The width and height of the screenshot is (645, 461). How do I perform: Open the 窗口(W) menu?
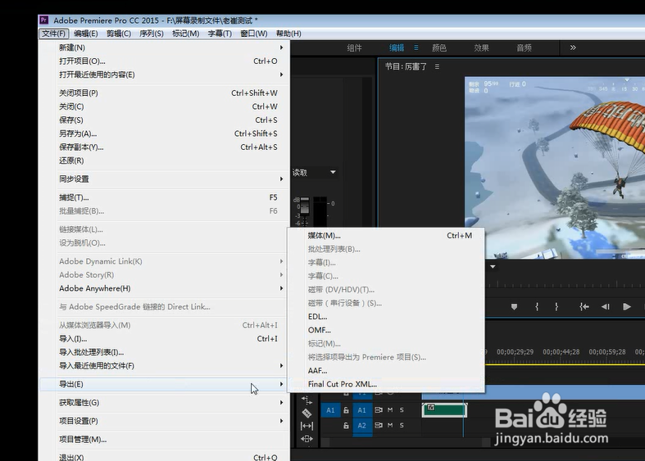coord(253,34)
